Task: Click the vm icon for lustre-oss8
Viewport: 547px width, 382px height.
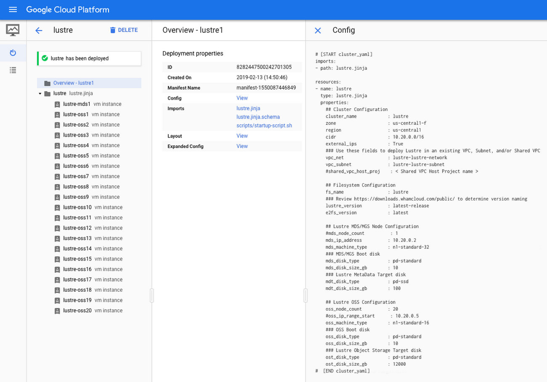Action: coord(57,187)
